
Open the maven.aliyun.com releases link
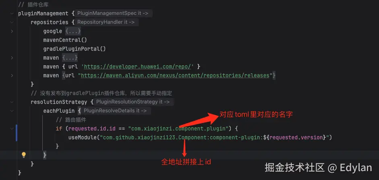pos(175,76)
